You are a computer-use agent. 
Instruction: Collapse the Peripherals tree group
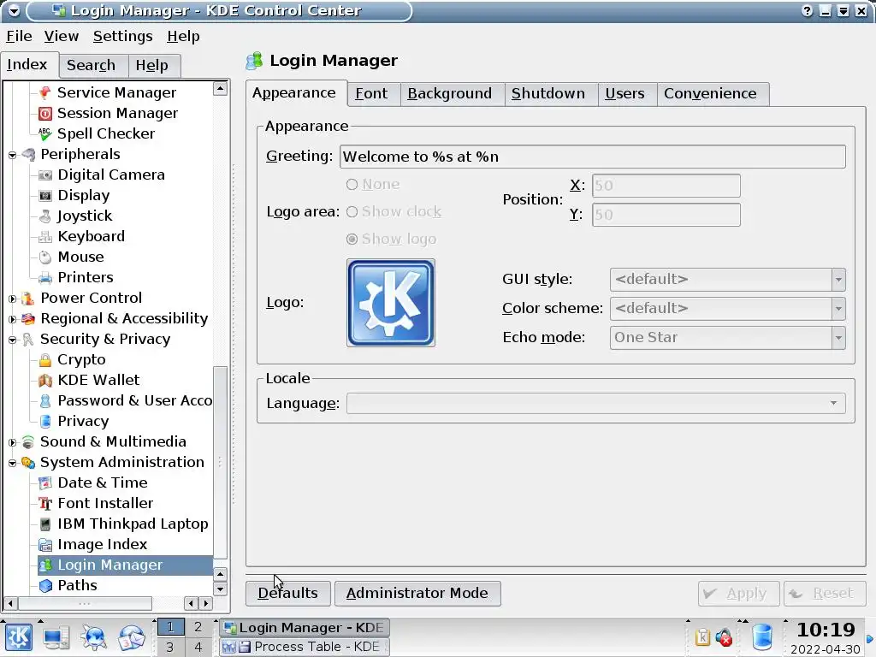click(12, 155)
